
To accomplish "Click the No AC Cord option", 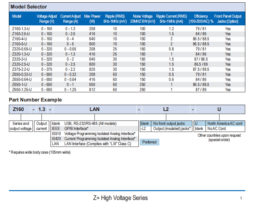I will 219,129.
